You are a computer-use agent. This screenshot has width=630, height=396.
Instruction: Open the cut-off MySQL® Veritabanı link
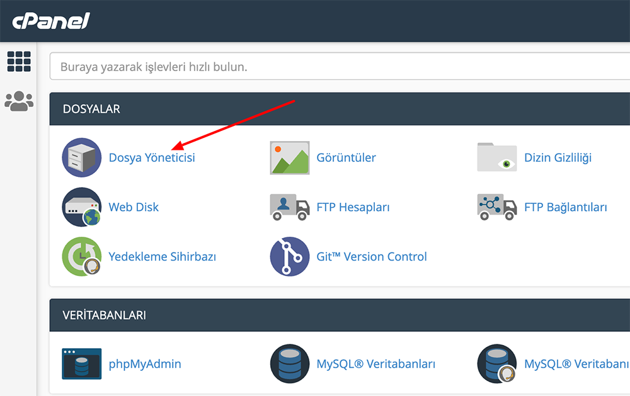[577, 364]
